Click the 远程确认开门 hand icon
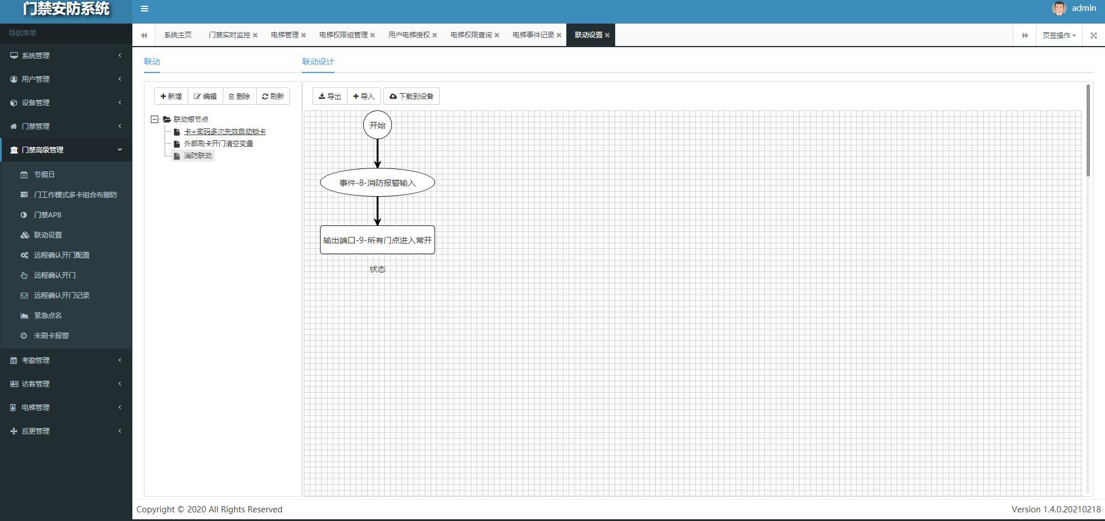Viewport: 1105px width, 521px height. 24,275
